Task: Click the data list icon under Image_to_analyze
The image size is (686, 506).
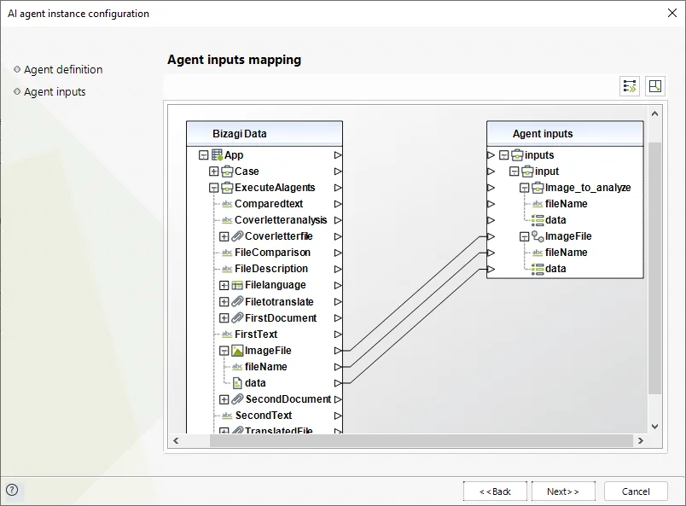Action: 538,220
